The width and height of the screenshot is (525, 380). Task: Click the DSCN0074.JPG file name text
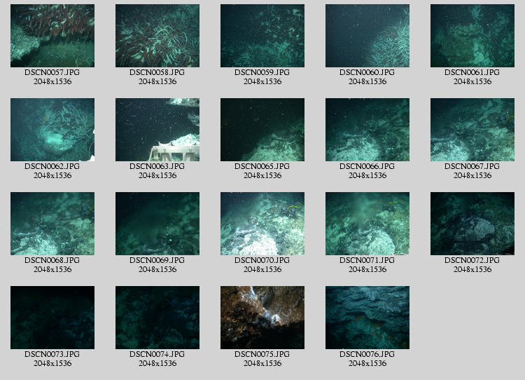157,354
